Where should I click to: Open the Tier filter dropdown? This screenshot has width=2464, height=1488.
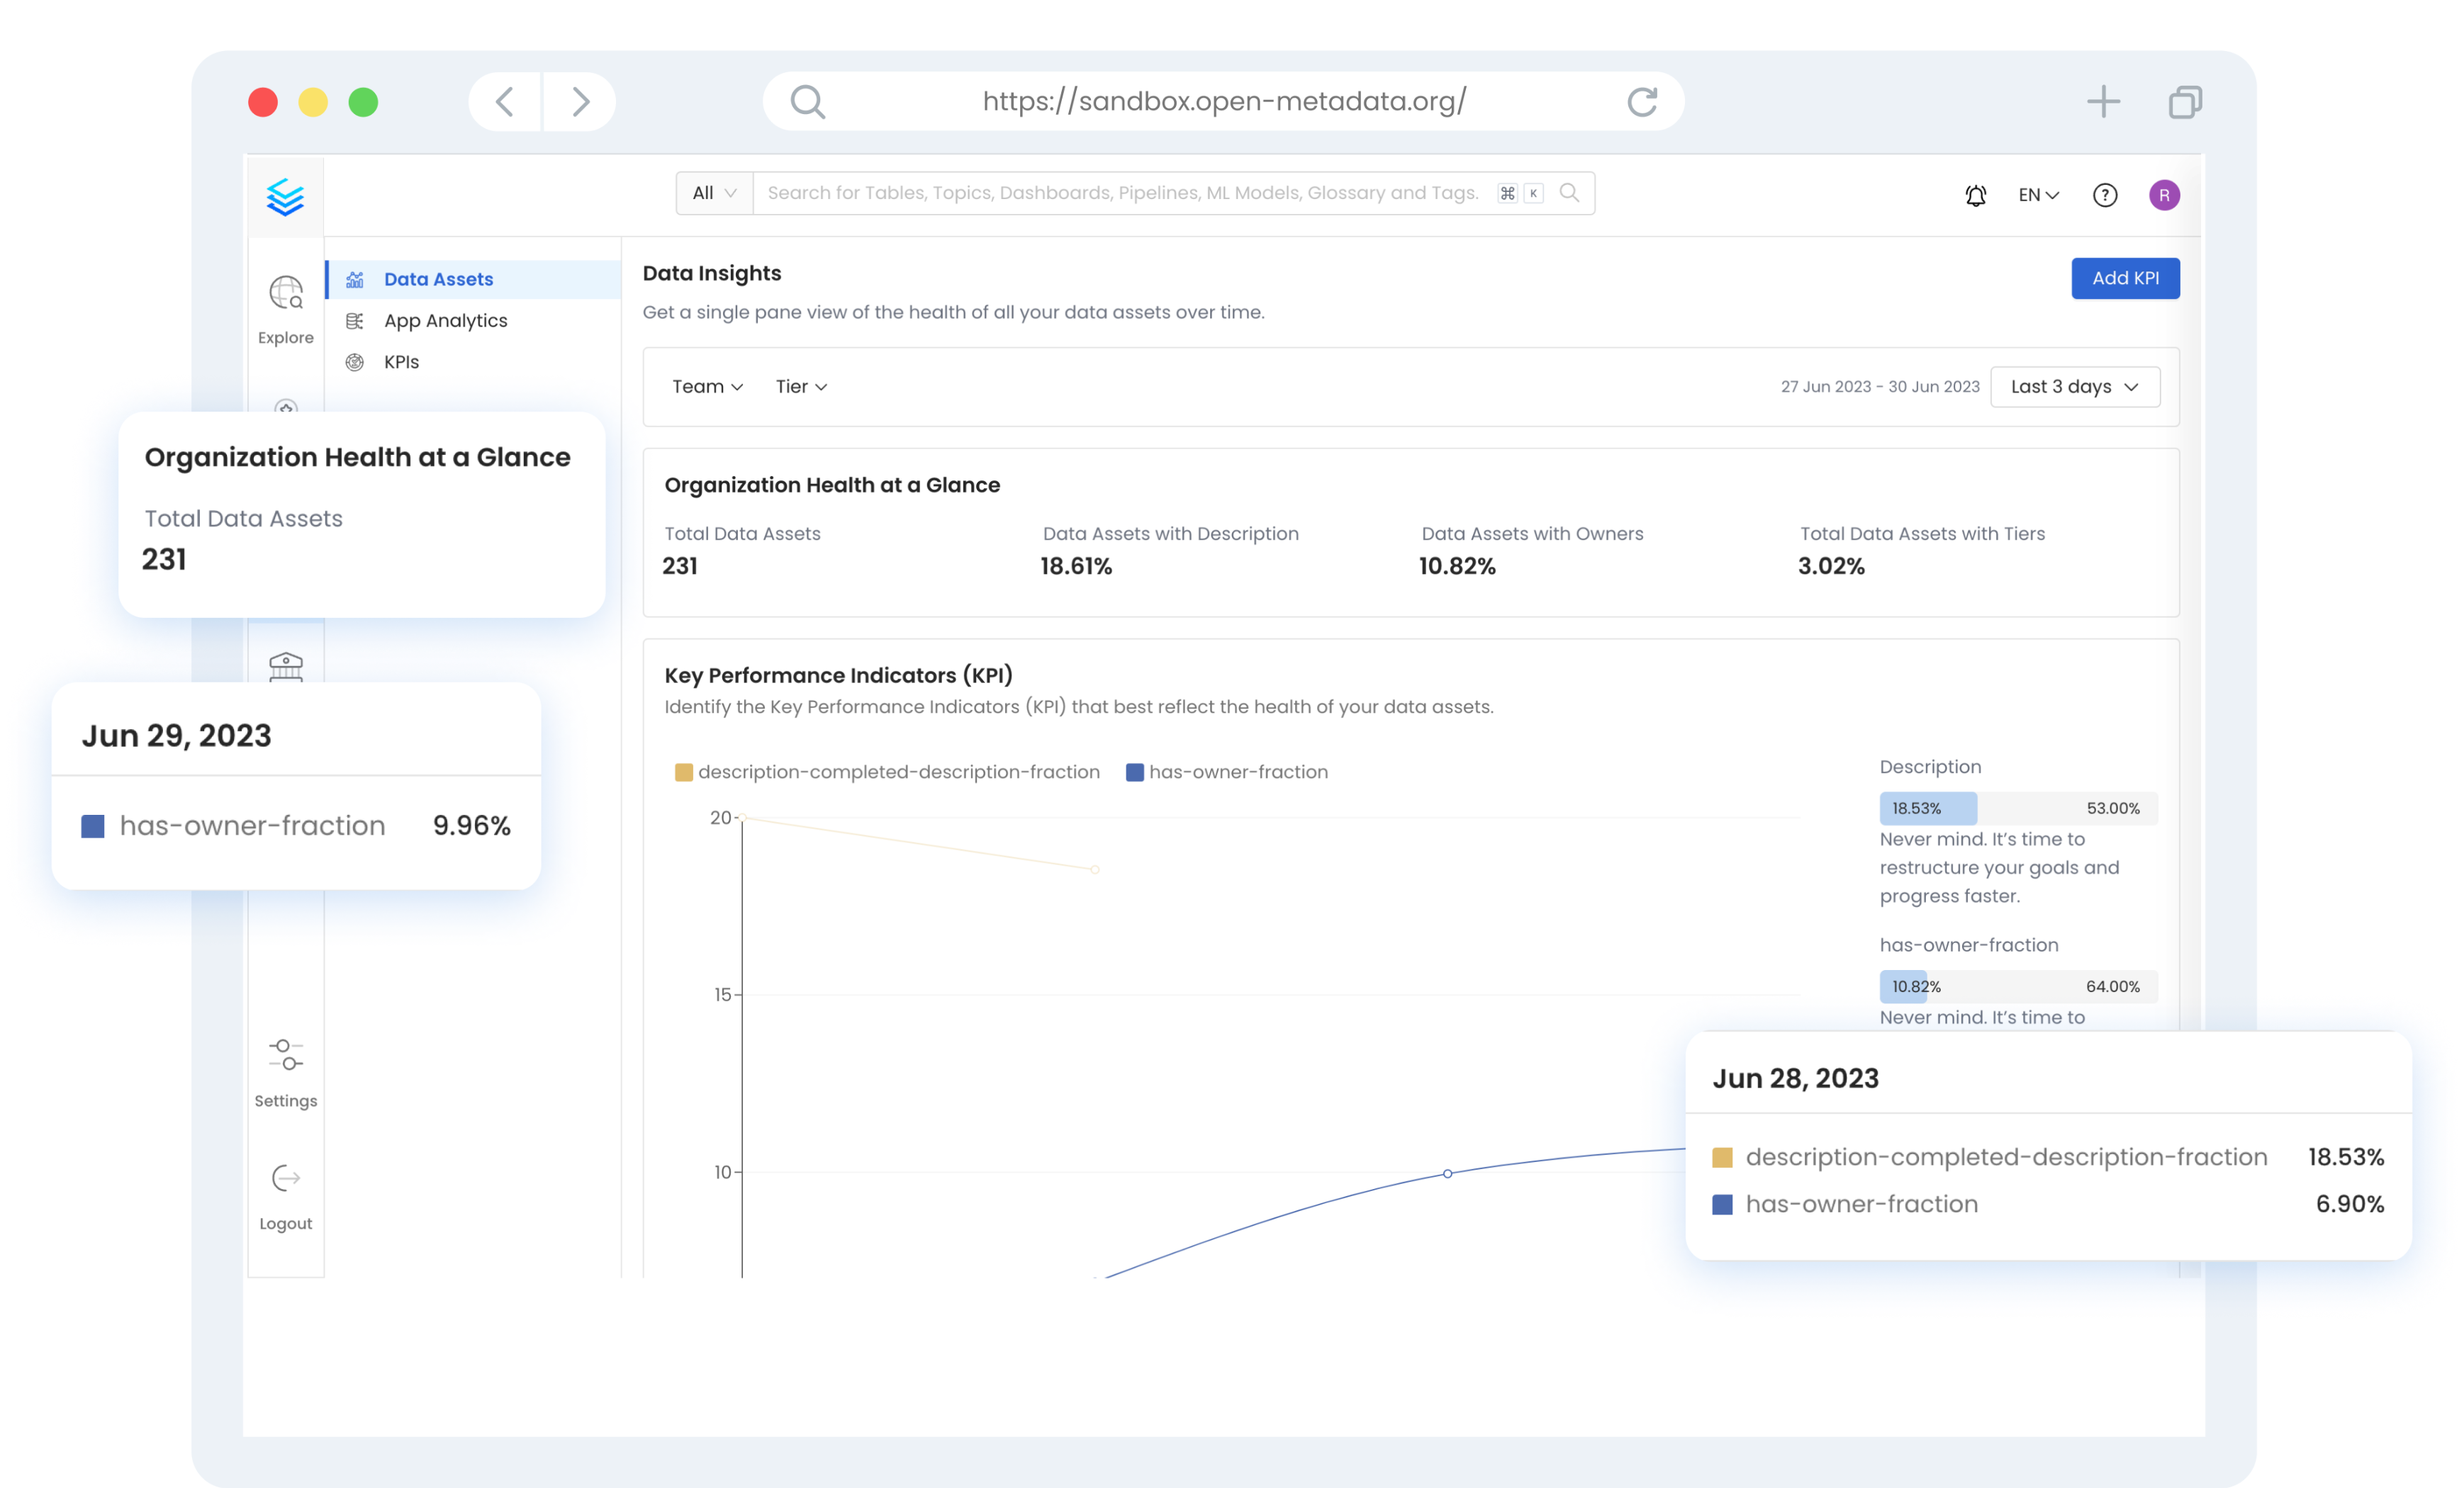(x=799, y=387)
